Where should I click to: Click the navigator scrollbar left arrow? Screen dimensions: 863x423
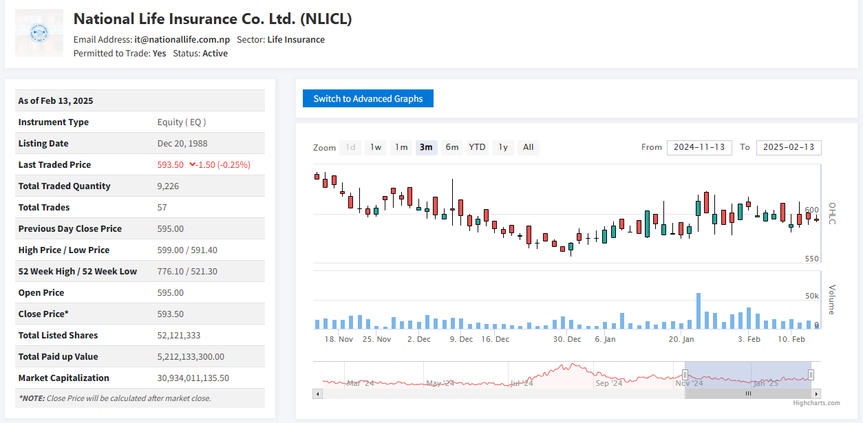pyautogui.click(x=317, y=394)
